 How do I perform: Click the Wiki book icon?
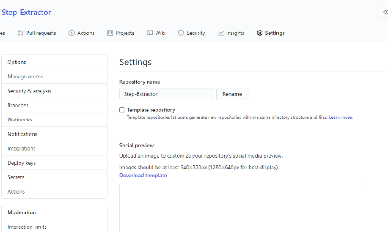click(x=150, y=33)
